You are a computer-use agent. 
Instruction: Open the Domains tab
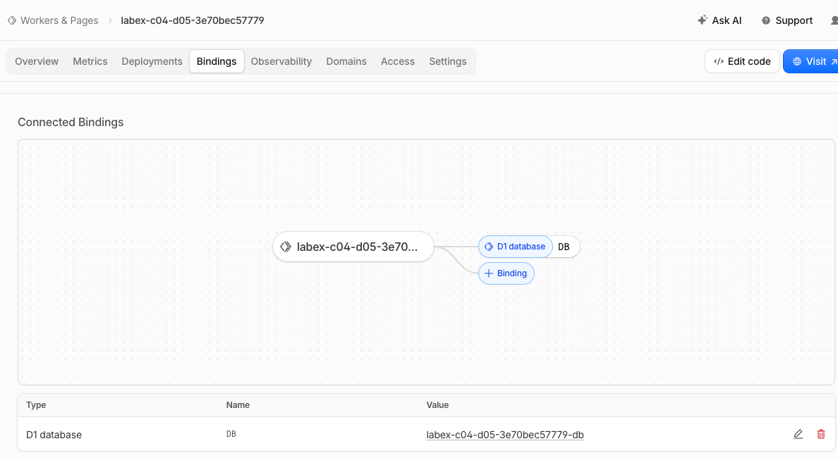point(346,61)
